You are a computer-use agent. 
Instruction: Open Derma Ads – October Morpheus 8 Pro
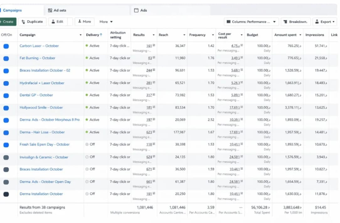pyautogui.click(x=50, y=120)
